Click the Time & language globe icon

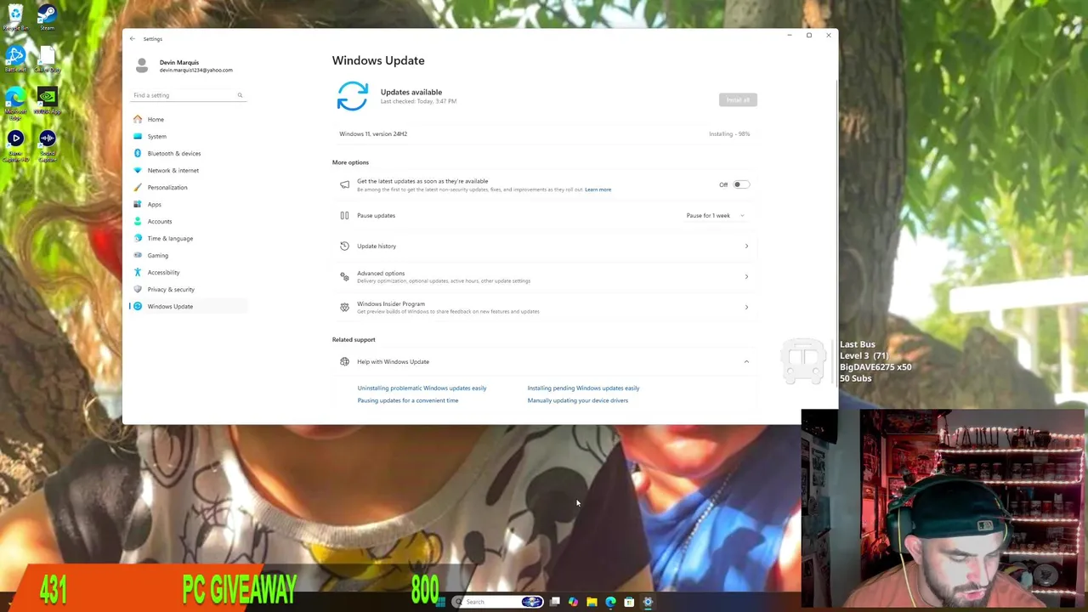(138, 238)
